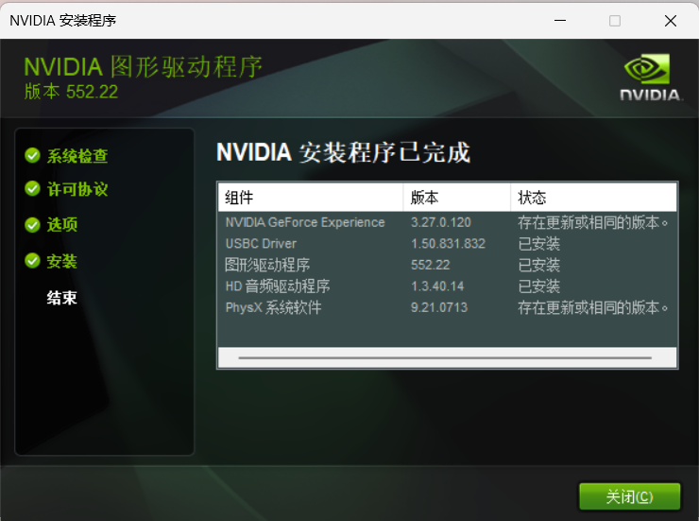
Task: Click 已安装 status for 图形驱动程序
Action: point(539,265)
